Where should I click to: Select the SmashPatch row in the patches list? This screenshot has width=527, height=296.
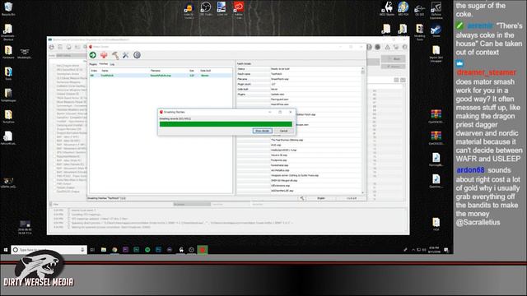tap(161, 76)
